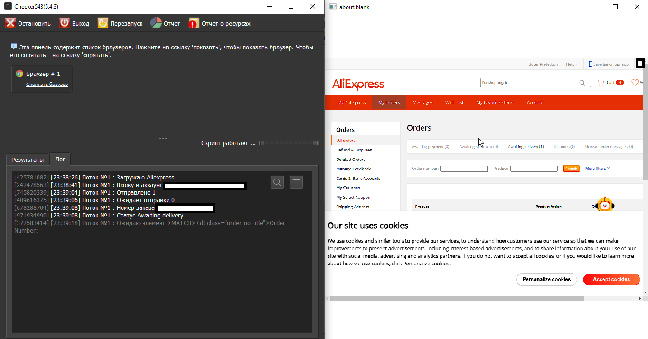Open My Favorite Stores menu item
The height and width of the screenshot is (339, 648).
click(495, 103)
